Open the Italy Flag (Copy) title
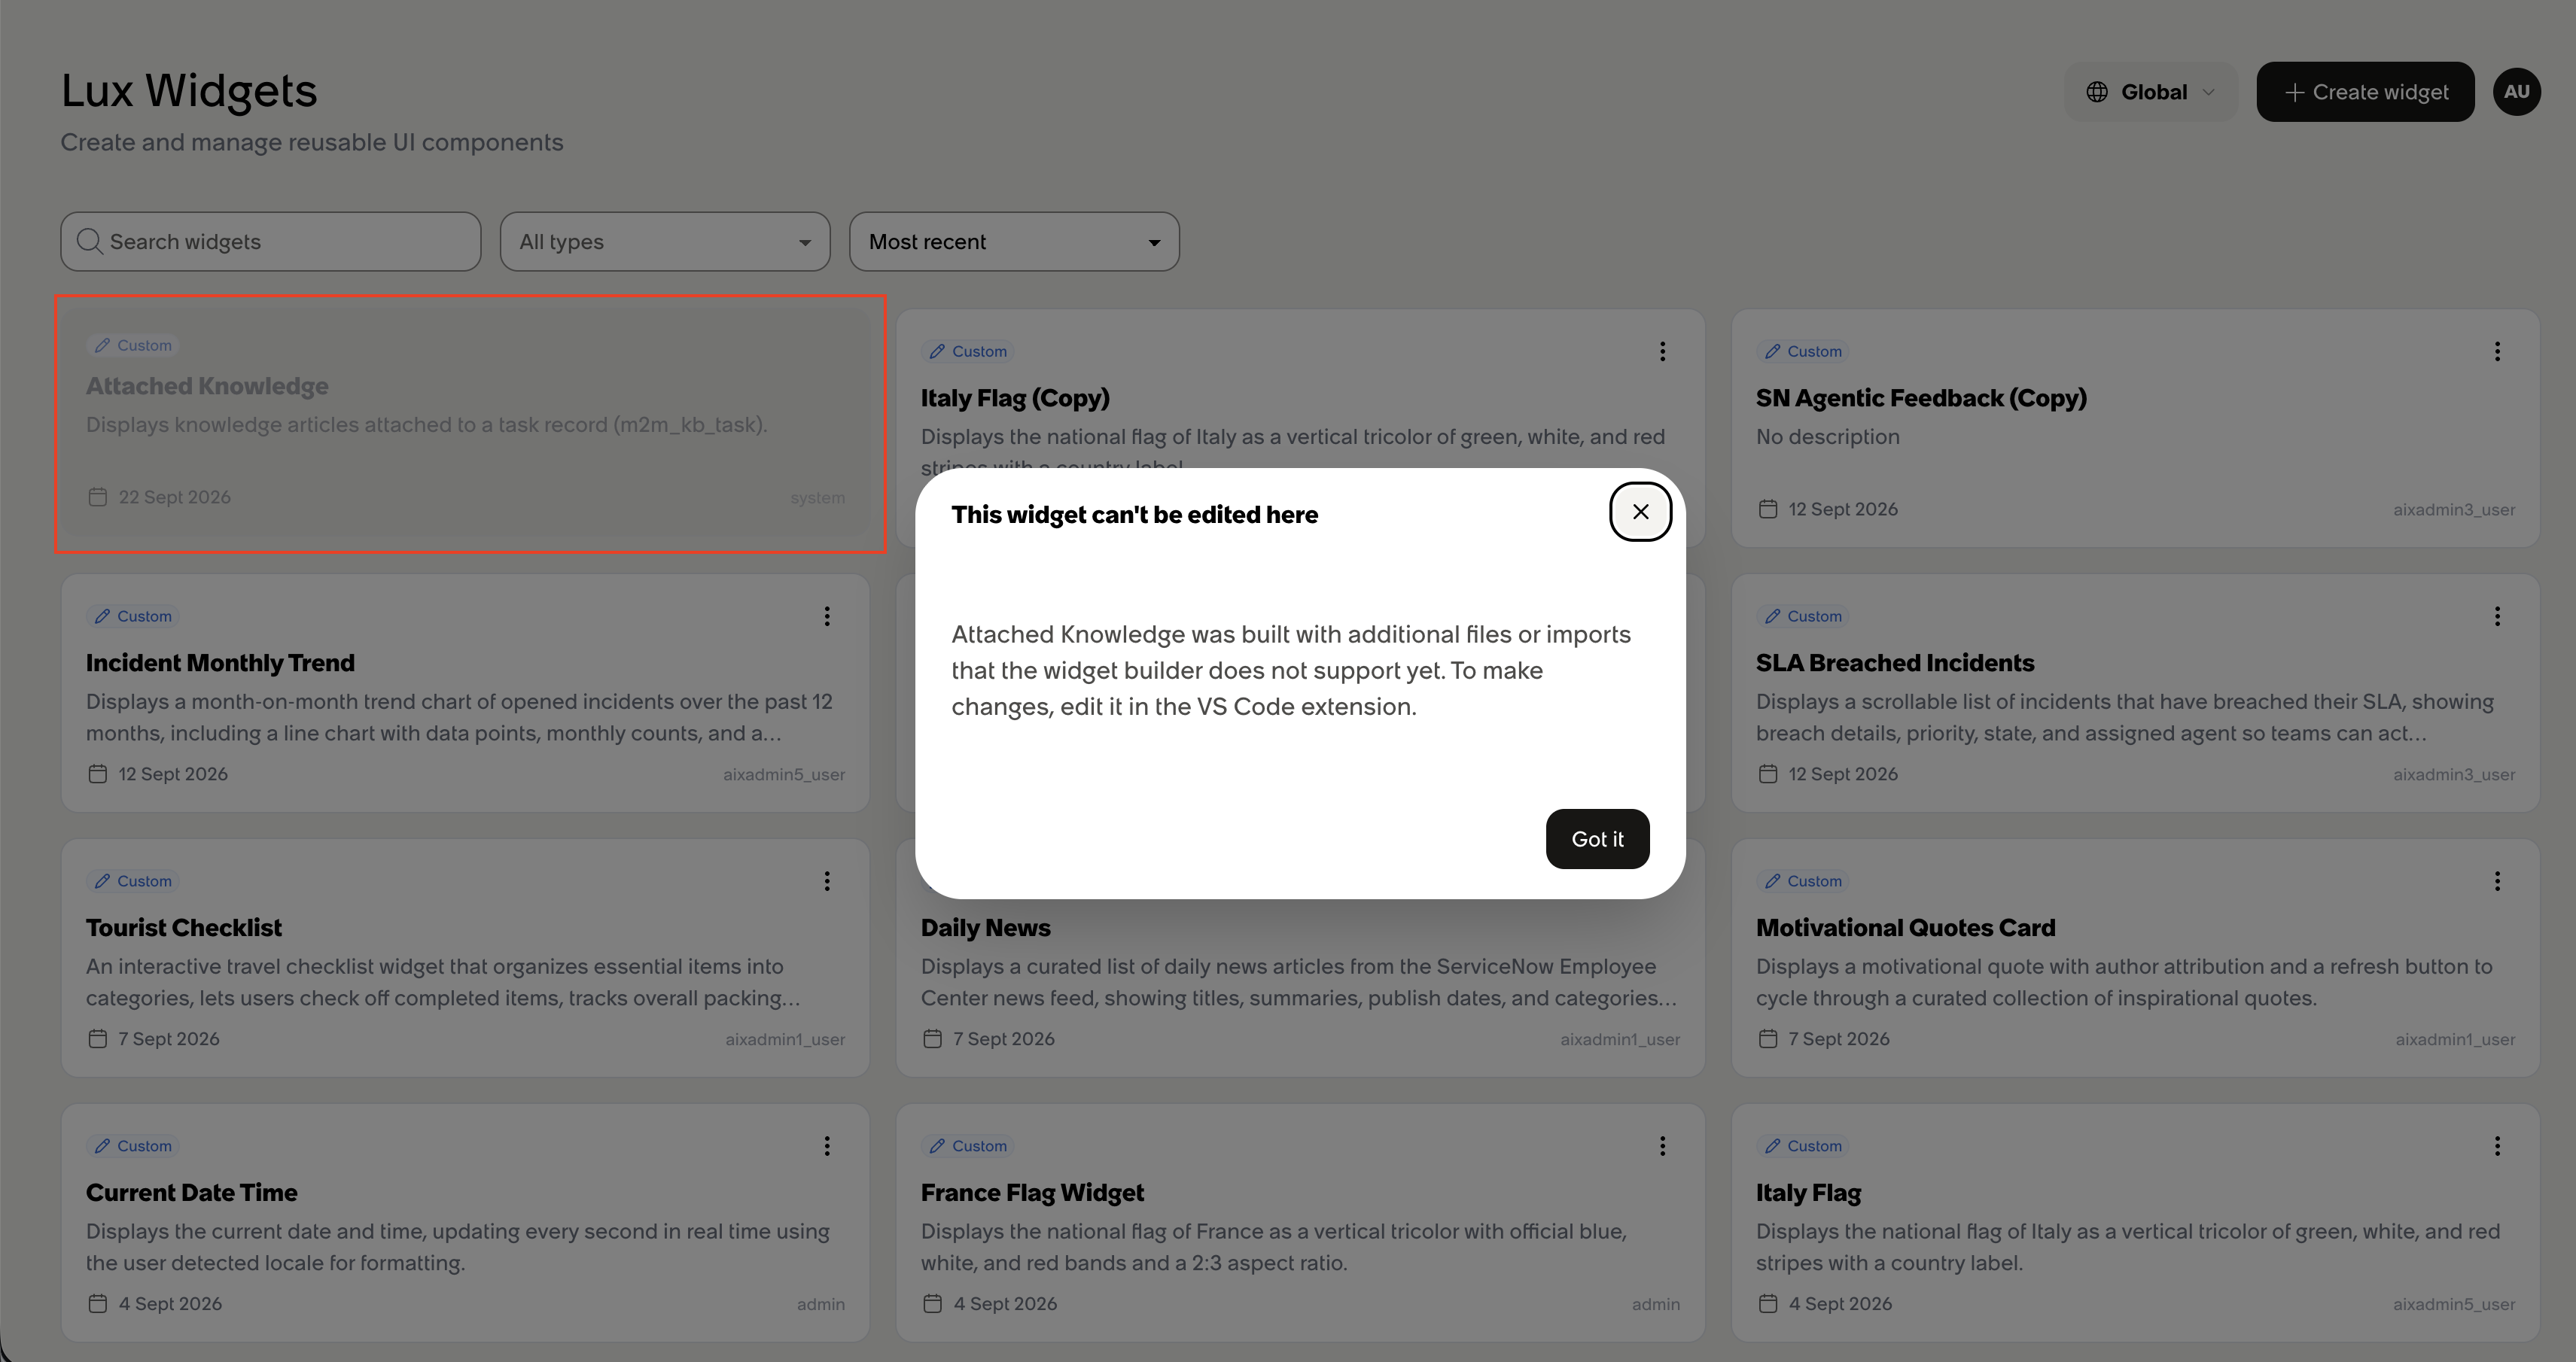The height and width of the screenshot is (1362, 2576). (x=1015, y=399)
